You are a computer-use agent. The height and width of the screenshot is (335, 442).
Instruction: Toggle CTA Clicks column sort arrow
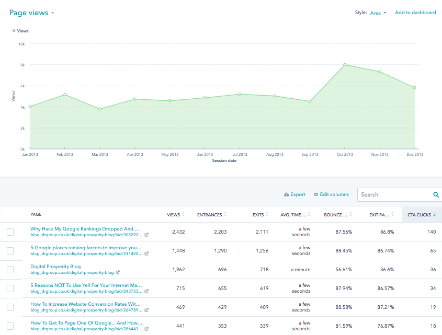pyautogui.click(x=434, y=215)
